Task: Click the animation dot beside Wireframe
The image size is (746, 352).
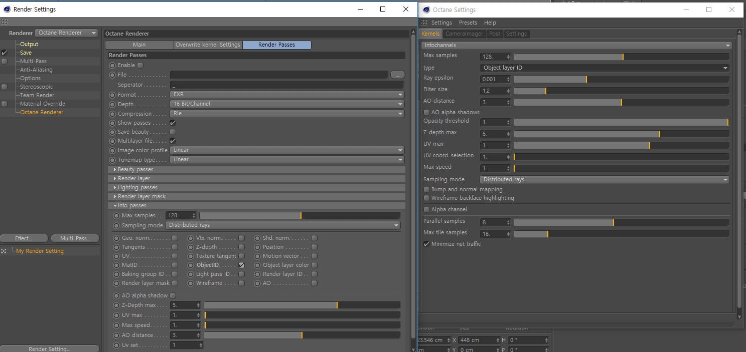Action: click(x=191, y=283)
